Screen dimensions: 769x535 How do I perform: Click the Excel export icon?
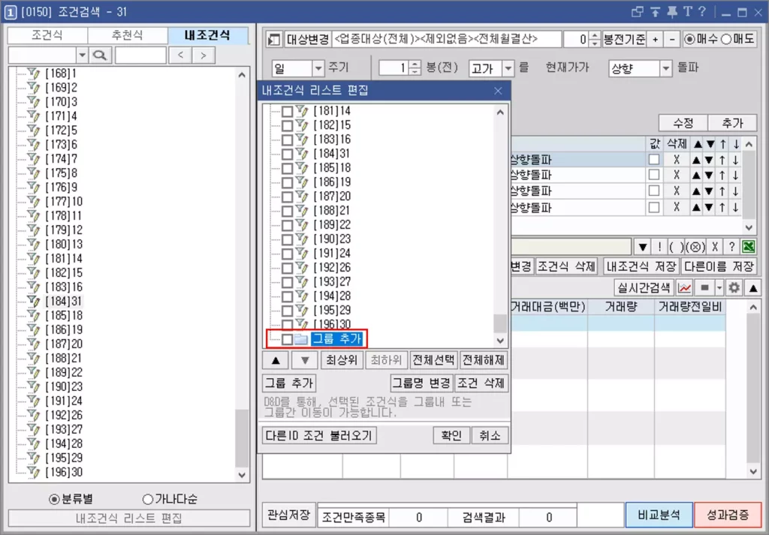[x=749, y=247]
